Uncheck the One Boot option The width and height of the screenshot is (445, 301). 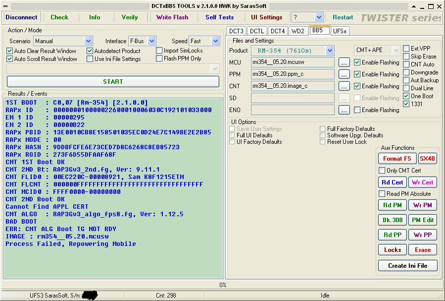tap(406, 96)
